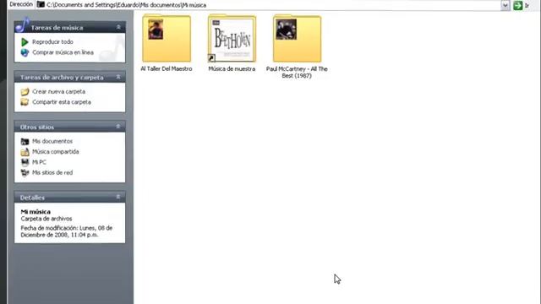The width and height of the screenshot is (541, 304).
Task: Select the Música de muestra shortcut folder
Action: pos(232,39)
